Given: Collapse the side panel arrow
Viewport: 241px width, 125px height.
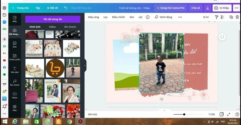Looking at the screenshot, I should pyautogui.click(x=85, y=66).
